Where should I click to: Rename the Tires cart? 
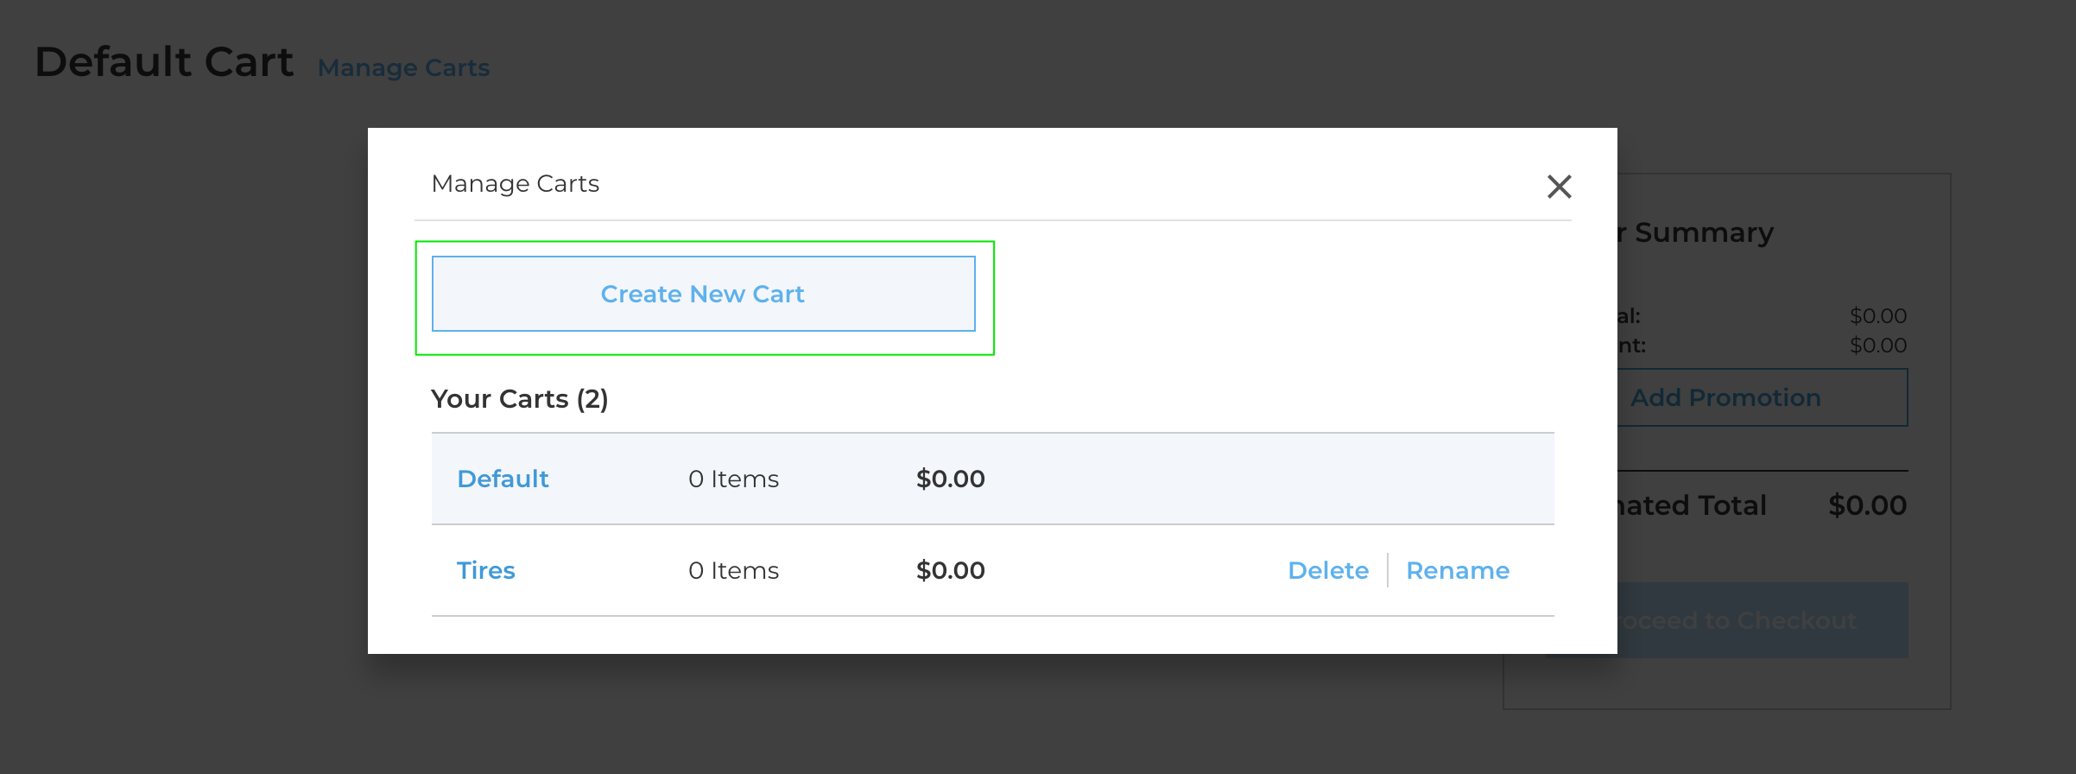point(1458,570)
